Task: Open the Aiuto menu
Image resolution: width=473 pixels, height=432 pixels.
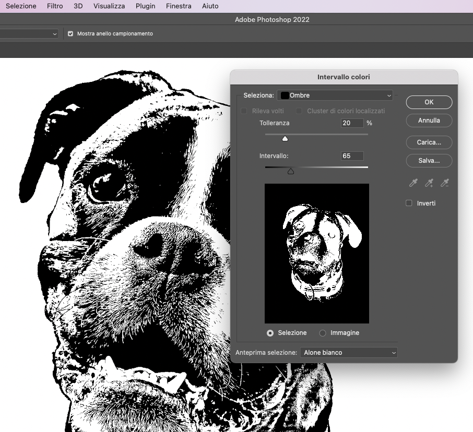Action: coord(210,6)
